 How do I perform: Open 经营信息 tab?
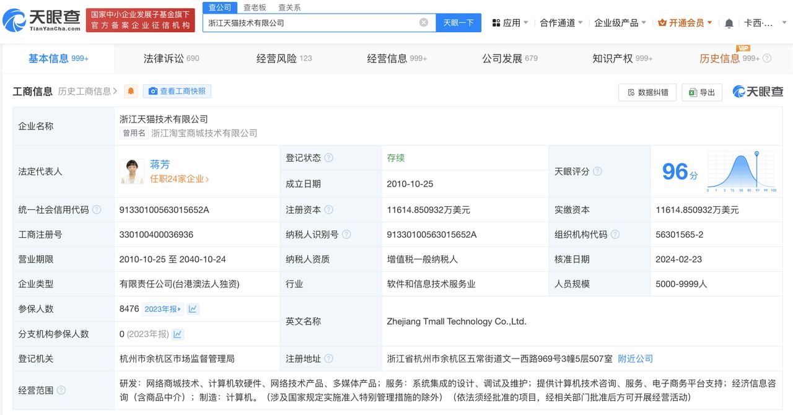pyautogui.click(x=397, y=58)
